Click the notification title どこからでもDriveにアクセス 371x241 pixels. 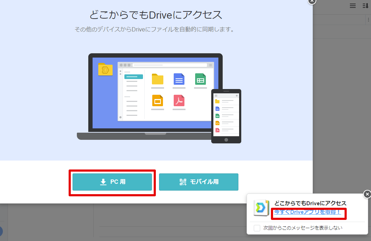coord(310,203)
